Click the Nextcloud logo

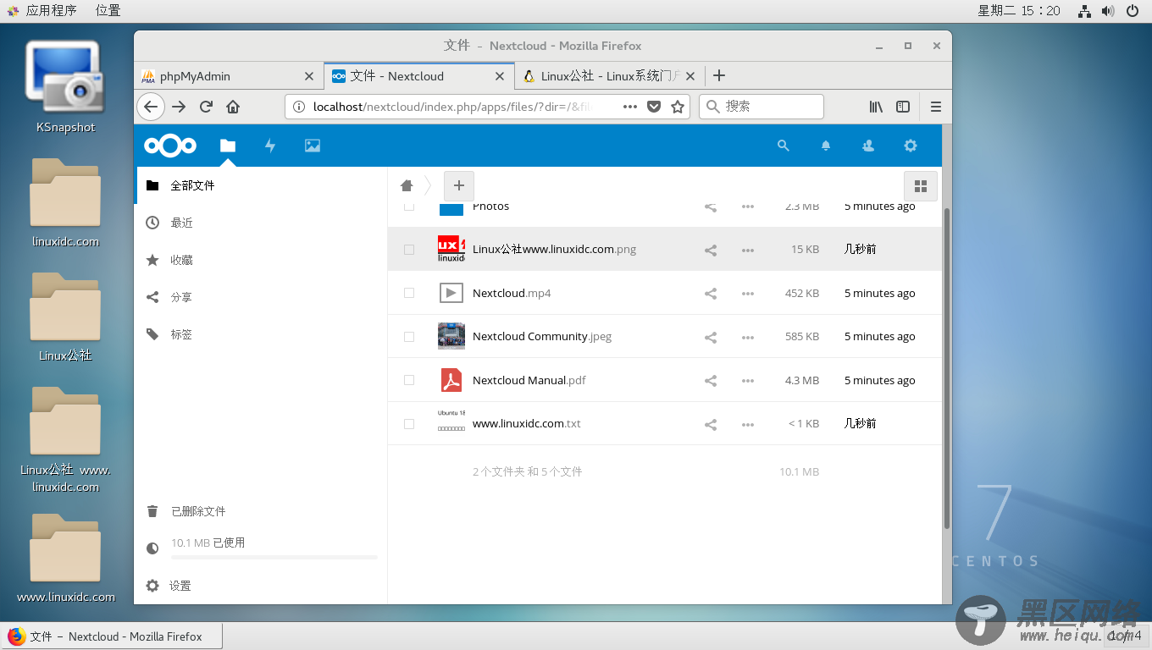pos(169,145)
